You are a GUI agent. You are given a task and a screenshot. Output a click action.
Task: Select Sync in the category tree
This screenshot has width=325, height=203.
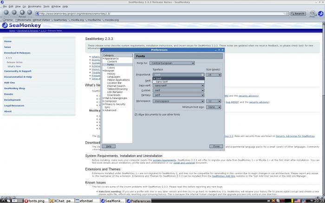[107, 107]
